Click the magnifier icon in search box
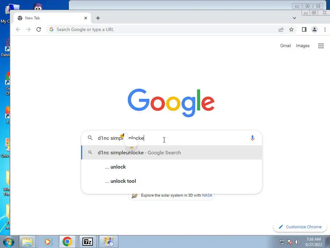This screenshot has width=330, height=248. coord(90,138)
